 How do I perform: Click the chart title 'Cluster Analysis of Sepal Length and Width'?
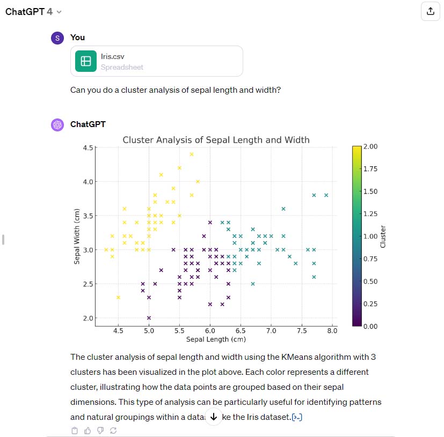[216, 140]
